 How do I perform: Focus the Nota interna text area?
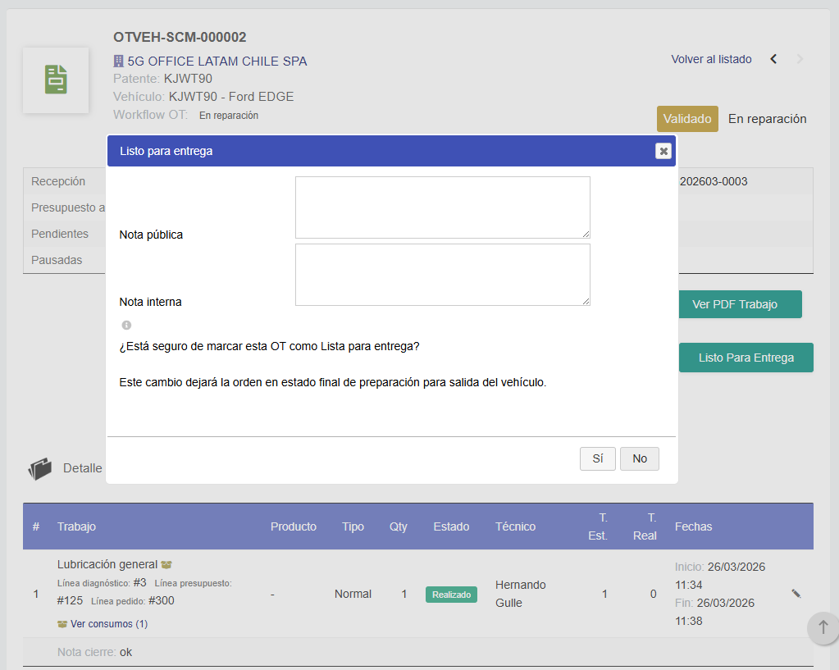coord(442,275)
